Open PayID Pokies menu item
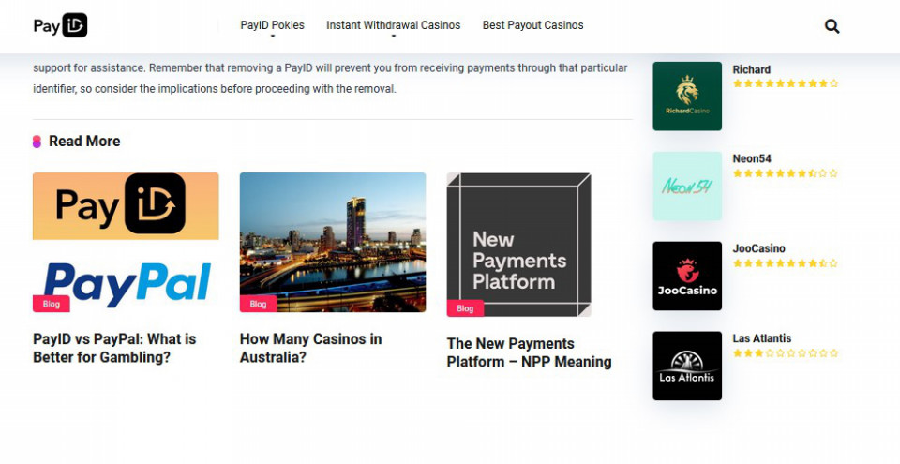Screen dimensions: 900x464 pos(272,25)
